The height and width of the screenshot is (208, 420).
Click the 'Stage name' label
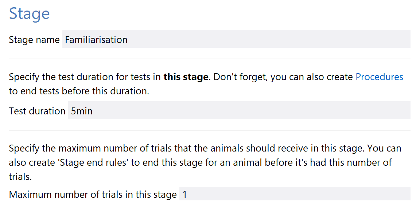click(x=34, y=40)
